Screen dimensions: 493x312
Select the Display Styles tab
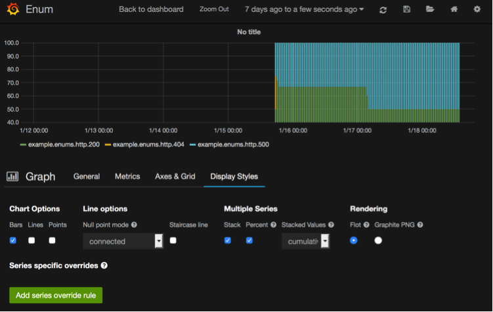coord(234,177)
